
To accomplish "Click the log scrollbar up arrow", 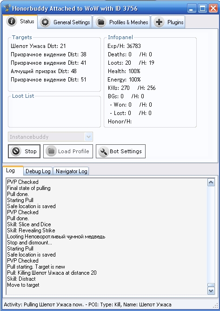I will point(211,183).
